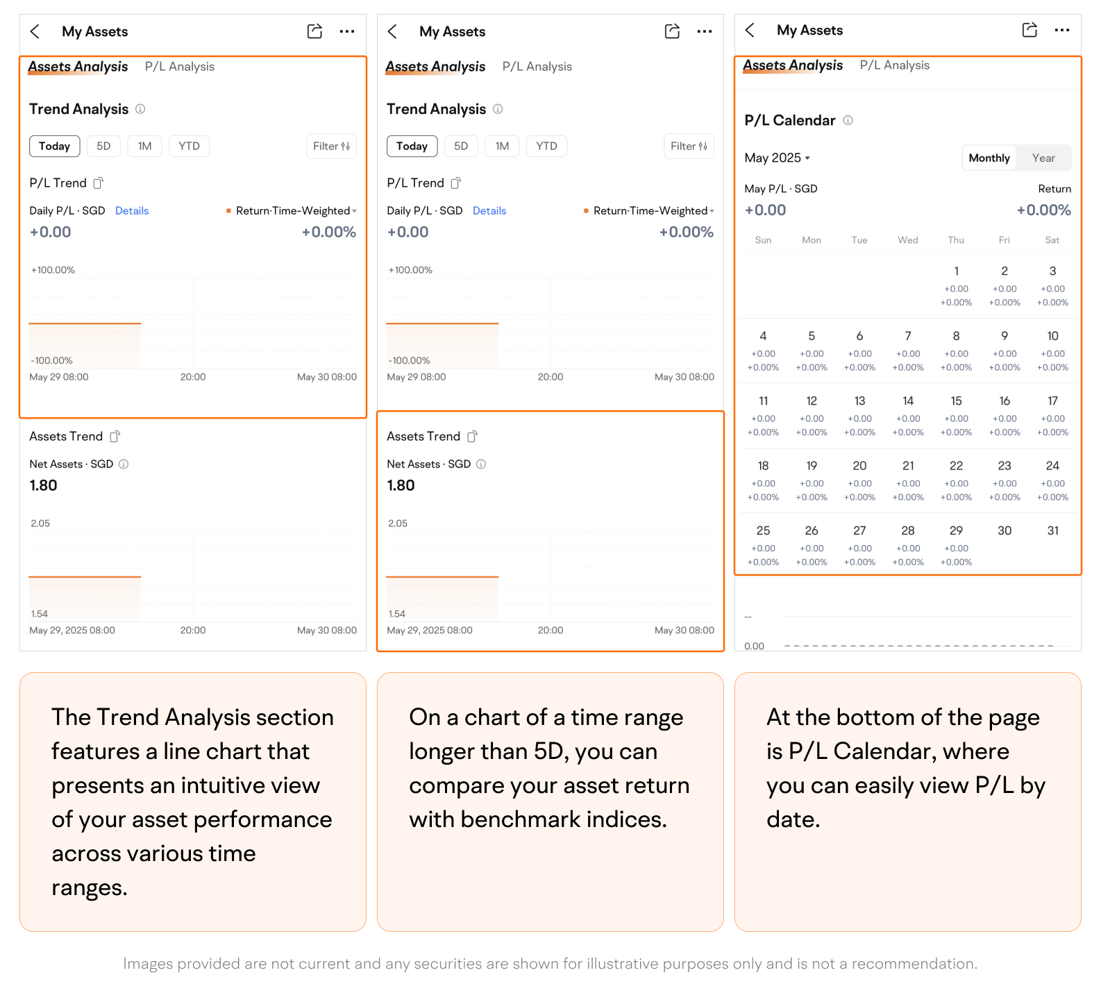Select May 15 in the P/L Calendar

956,415
